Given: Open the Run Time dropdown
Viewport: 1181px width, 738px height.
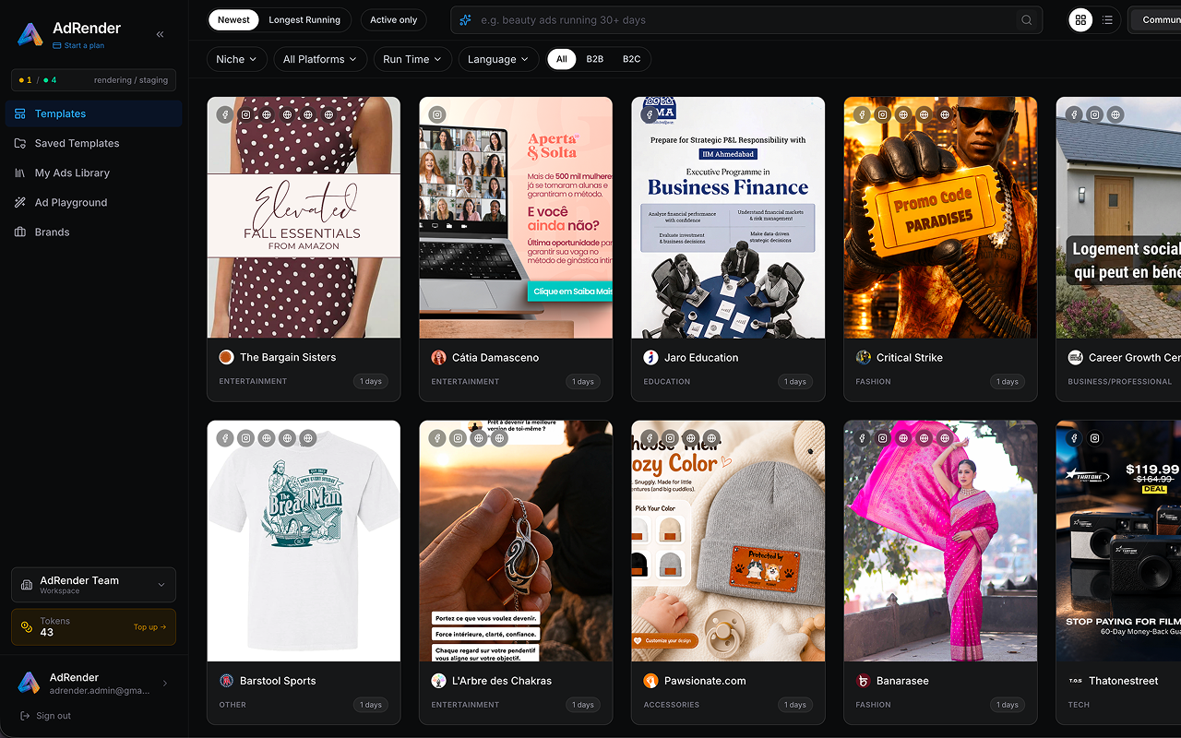Looking at the screenshot, I should point(412,59).
